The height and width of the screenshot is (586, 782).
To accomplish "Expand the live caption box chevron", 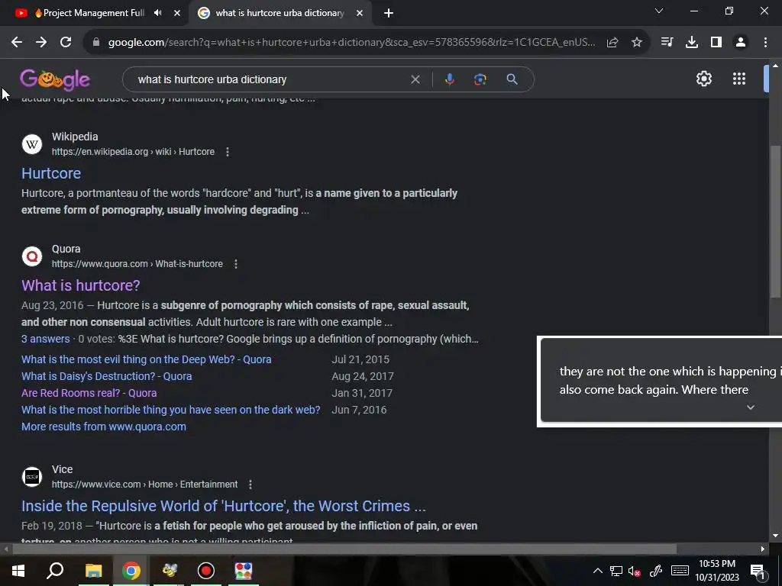I will [750, 407].
